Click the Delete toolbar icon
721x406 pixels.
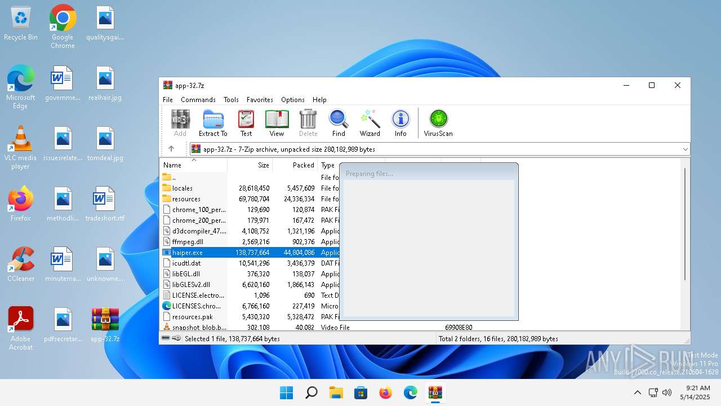pyautogui.click(x=308, y=123)
